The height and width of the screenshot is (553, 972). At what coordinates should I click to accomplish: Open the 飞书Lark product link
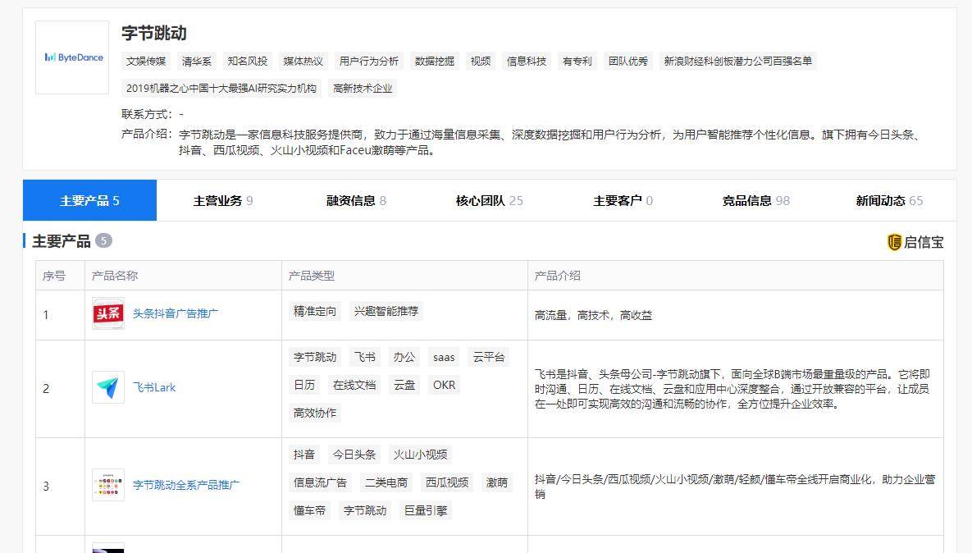[154, 387]
